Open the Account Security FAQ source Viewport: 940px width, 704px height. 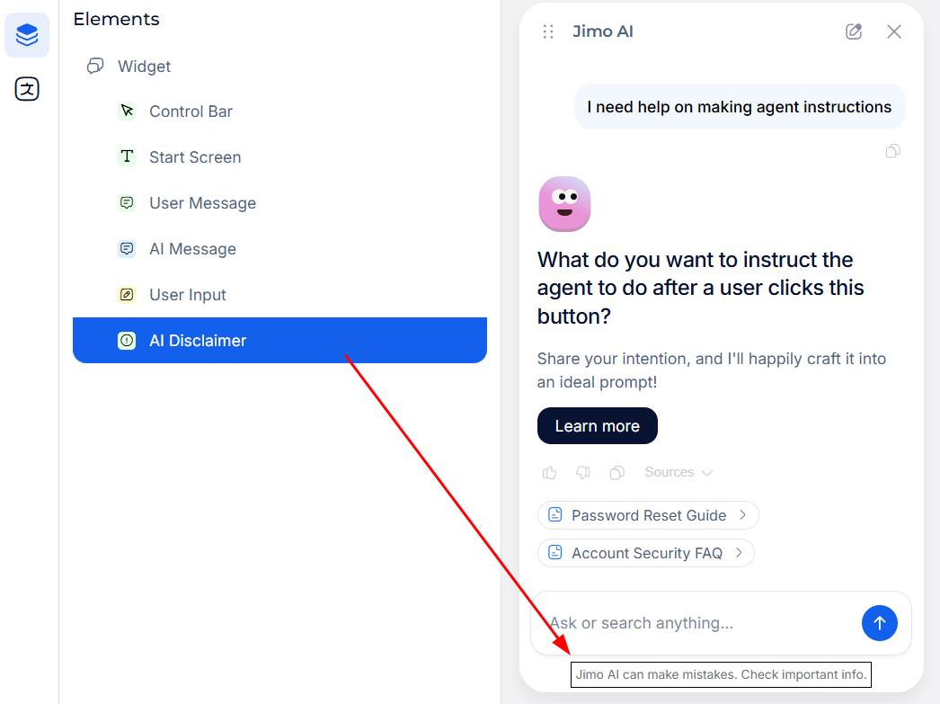pos(646,553)
